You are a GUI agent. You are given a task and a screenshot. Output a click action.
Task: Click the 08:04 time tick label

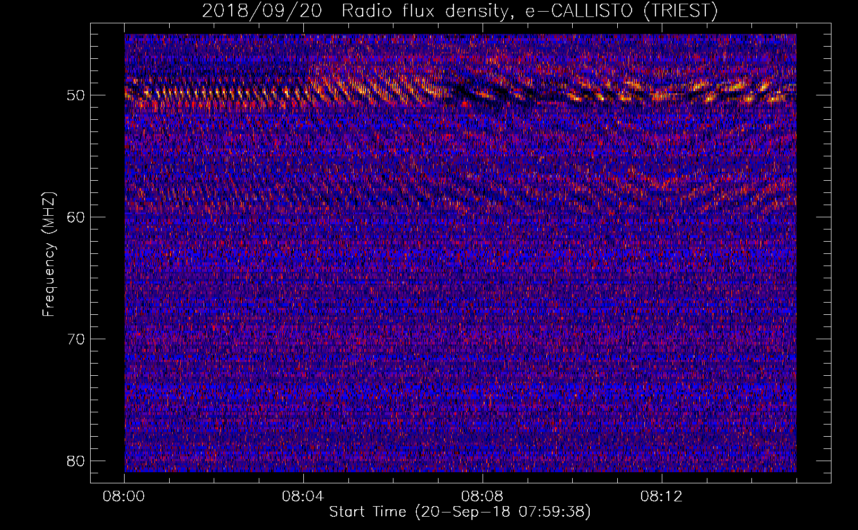[x=303, y=497]
